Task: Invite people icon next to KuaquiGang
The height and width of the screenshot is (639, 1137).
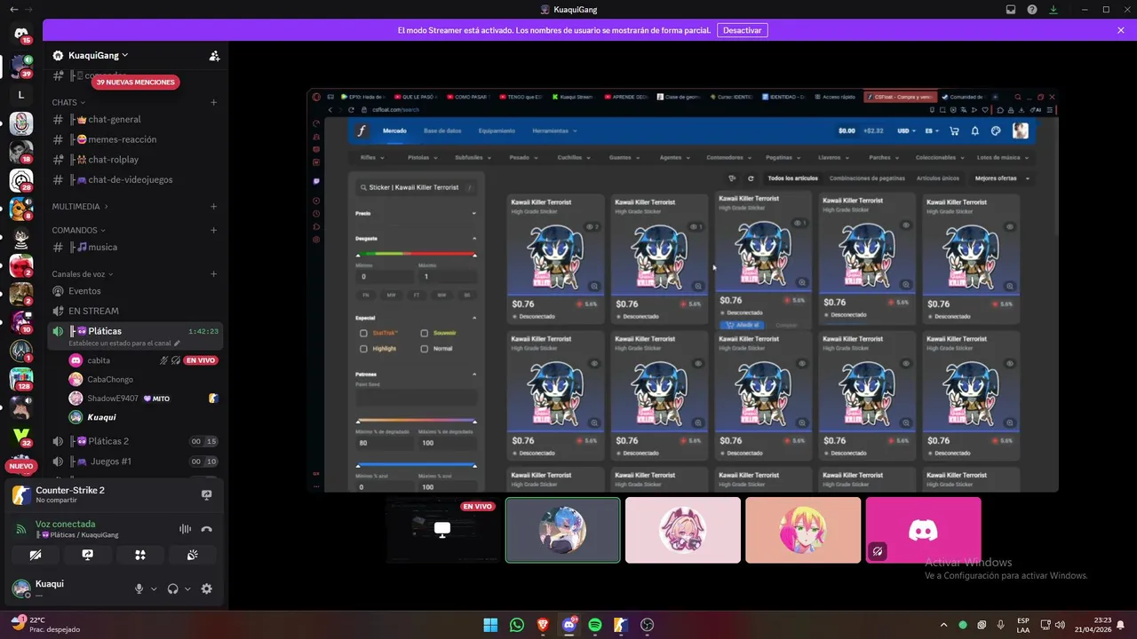Action: click(x=214, y=55)
